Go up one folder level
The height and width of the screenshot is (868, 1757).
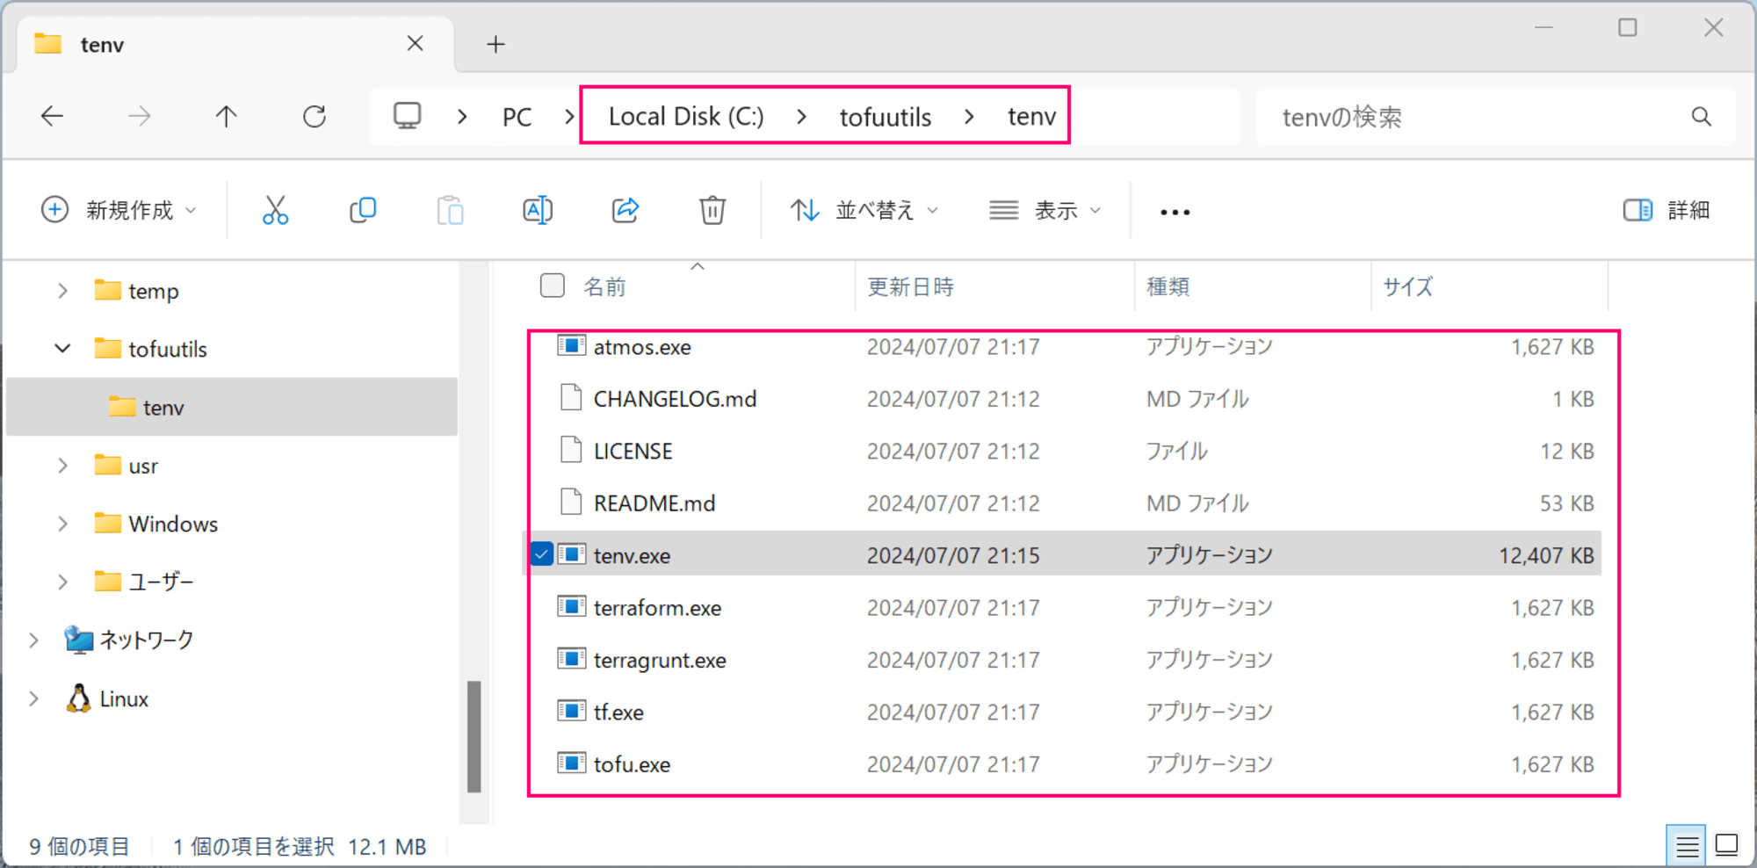227,116
